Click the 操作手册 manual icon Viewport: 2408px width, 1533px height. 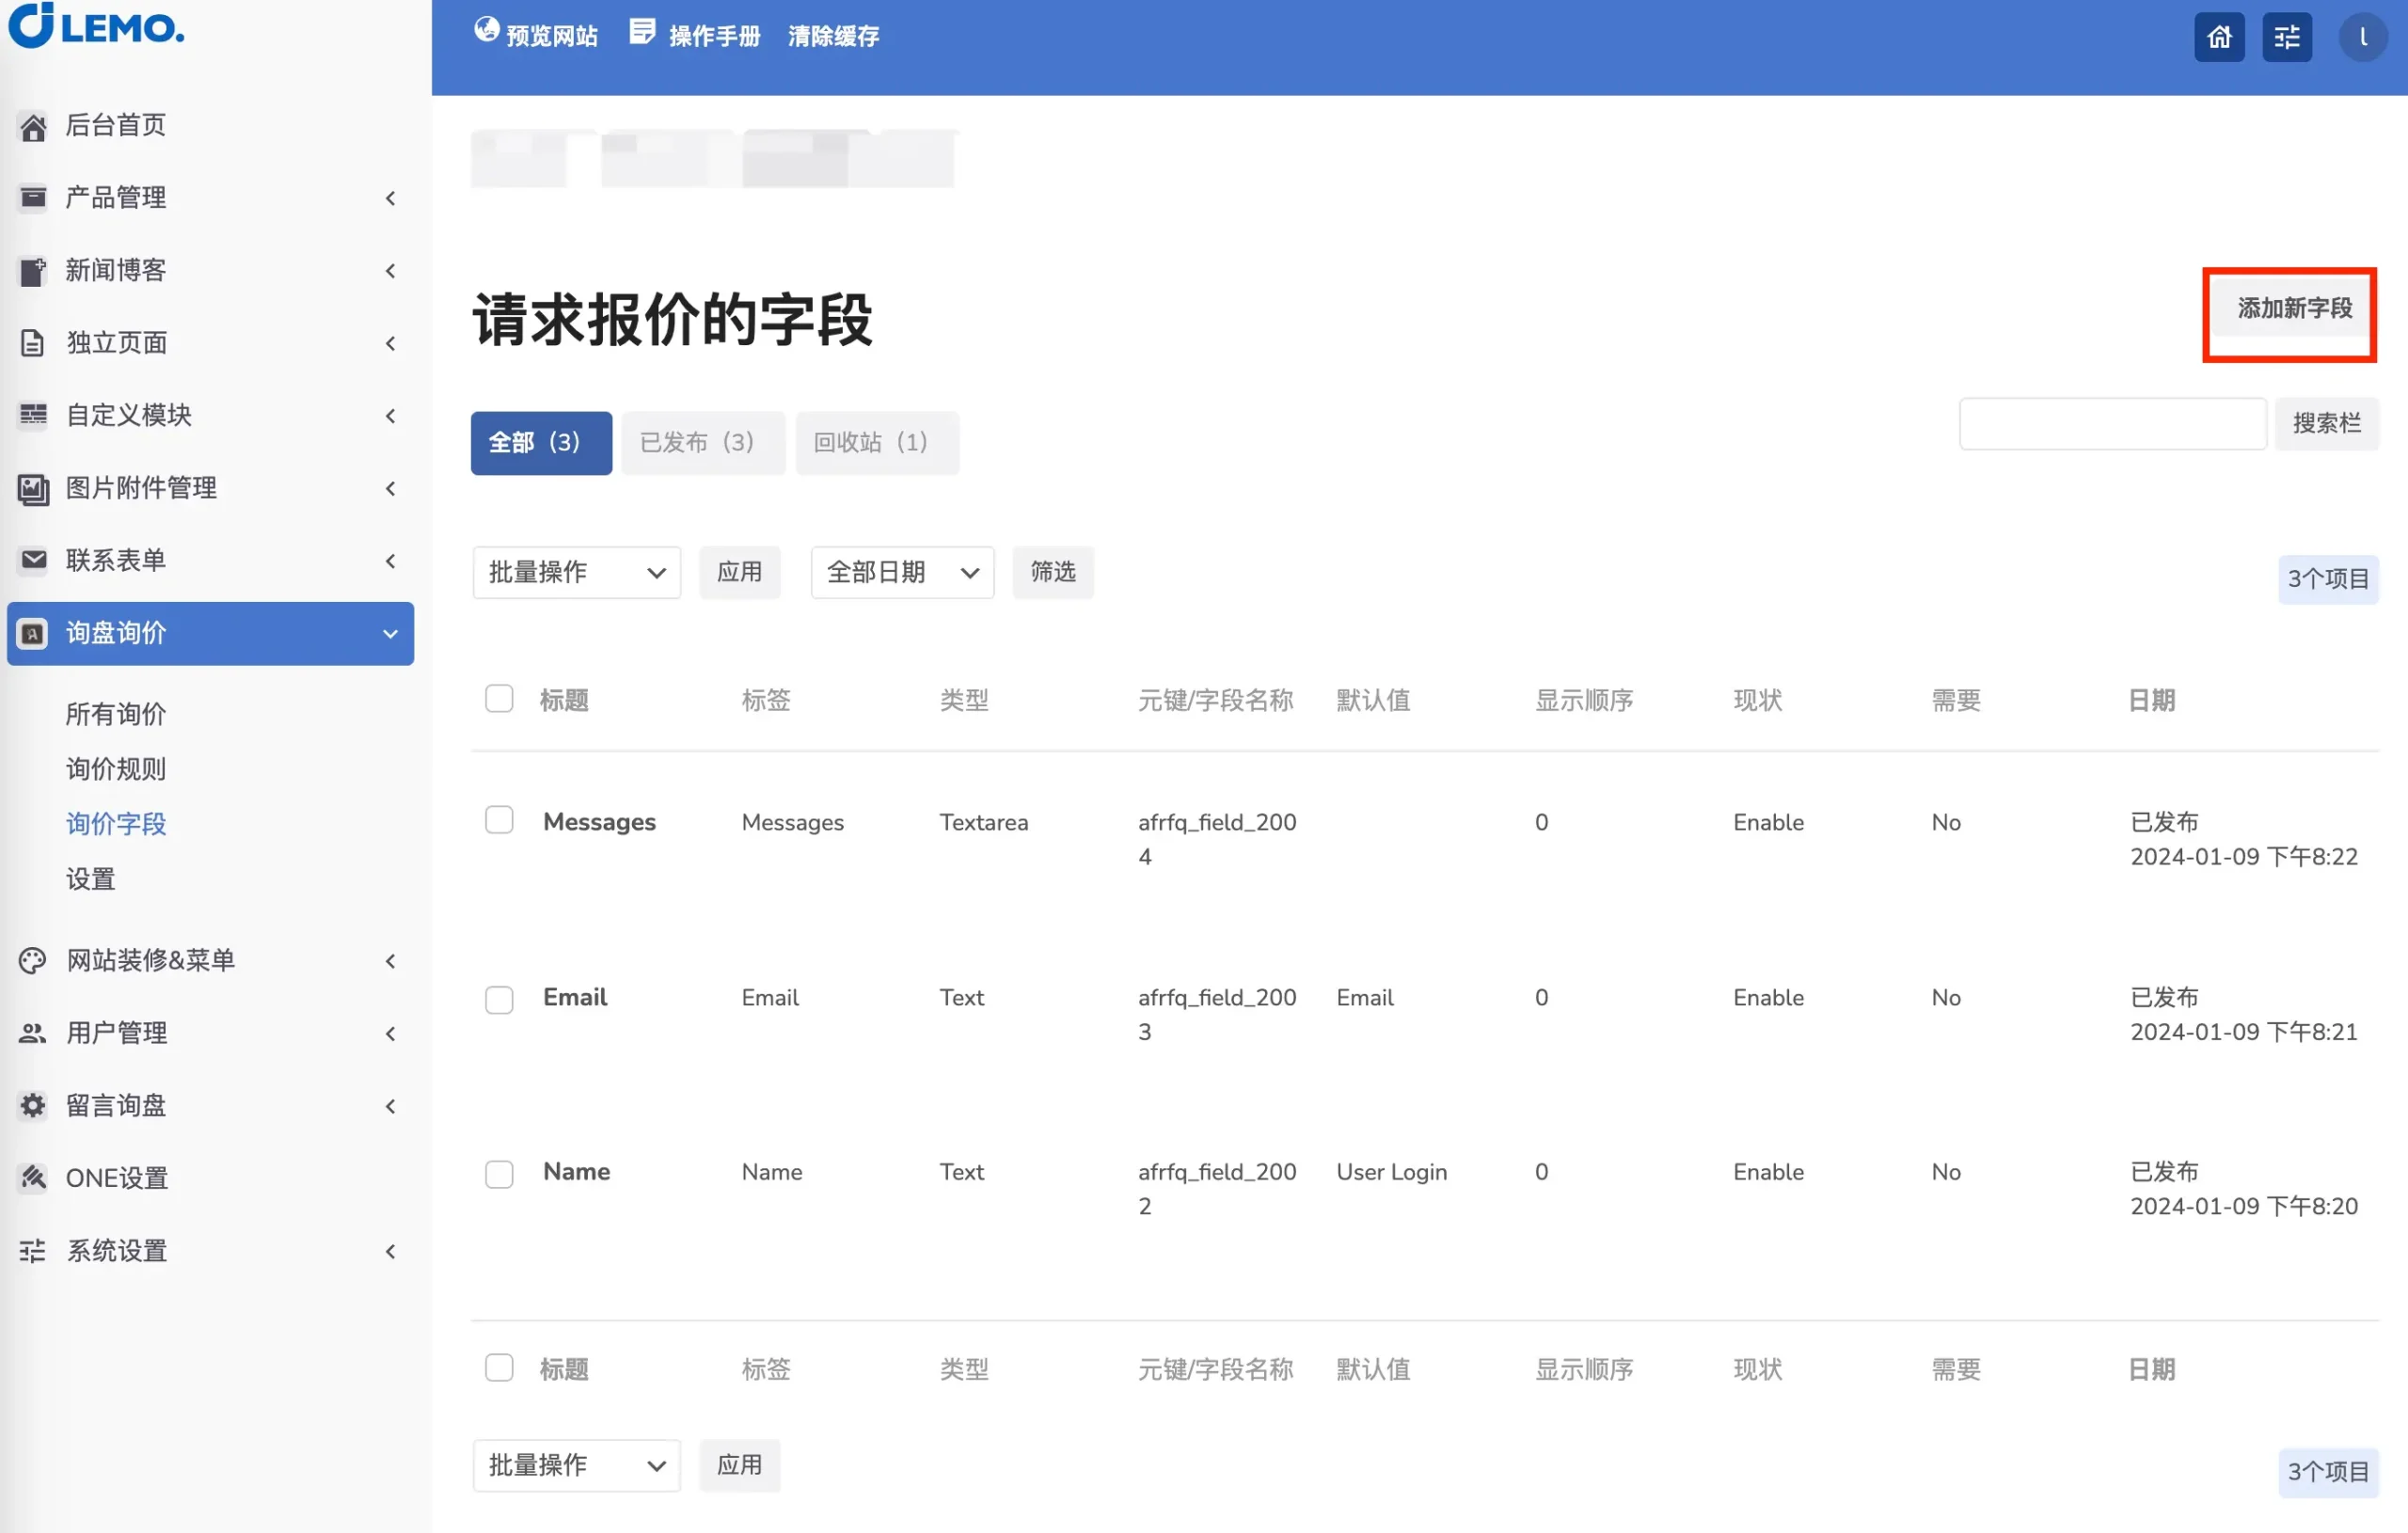[642, 32]
